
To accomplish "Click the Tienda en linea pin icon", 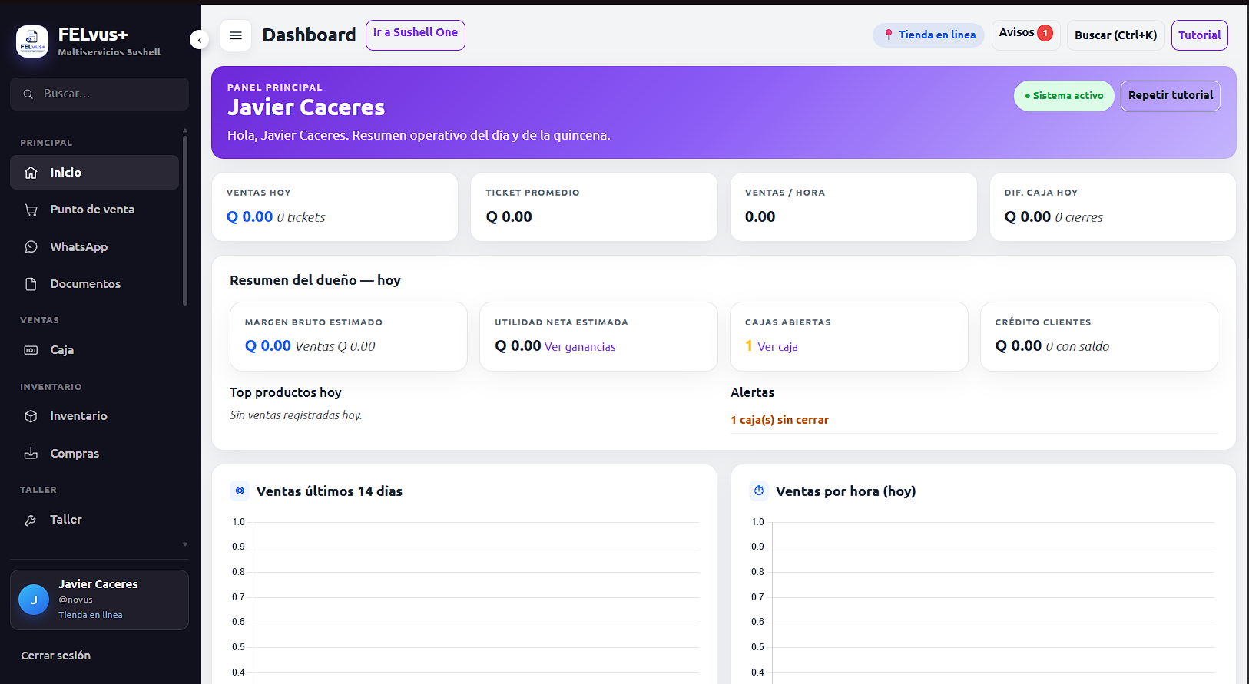I will coord(888,35).
